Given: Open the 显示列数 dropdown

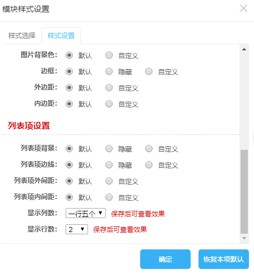Looking at the screenshot, I should [x=86, y=213].
